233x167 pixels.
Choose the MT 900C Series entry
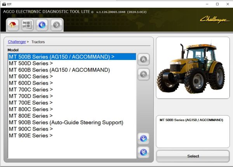pyautogui.click(x=72, y=129)
